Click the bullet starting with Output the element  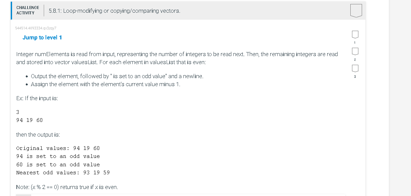(117, 76)
